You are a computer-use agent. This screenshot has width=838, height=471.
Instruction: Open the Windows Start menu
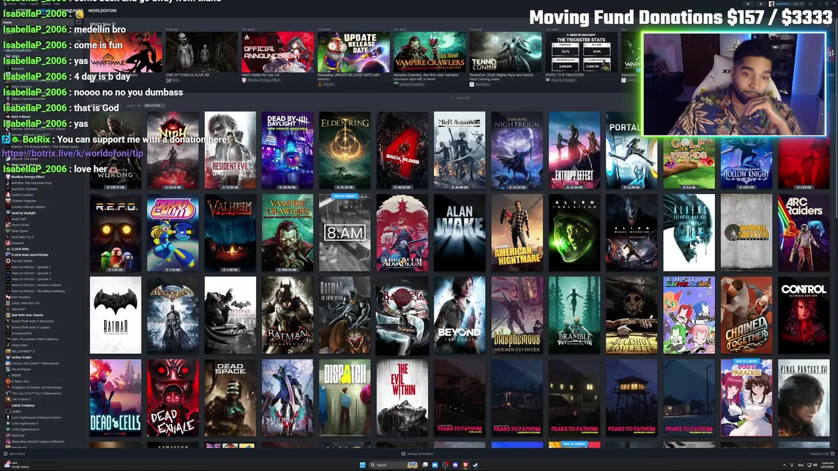(363, 465)
